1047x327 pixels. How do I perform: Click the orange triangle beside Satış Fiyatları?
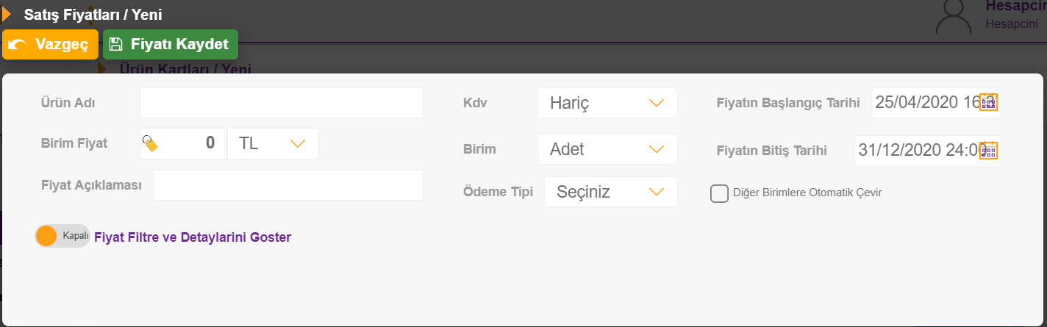pos(7,14)
